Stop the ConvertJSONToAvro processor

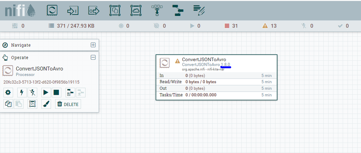click(56, 92)
